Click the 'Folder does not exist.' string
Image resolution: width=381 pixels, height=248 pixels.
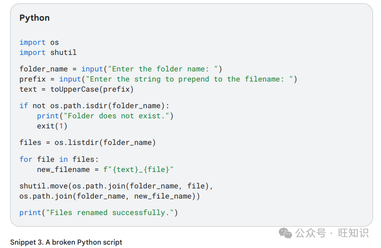point(116,116)
